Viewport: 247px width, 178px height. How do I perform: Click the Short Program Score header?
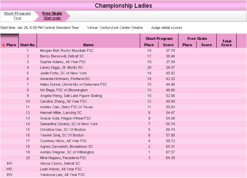coord(168,45)
